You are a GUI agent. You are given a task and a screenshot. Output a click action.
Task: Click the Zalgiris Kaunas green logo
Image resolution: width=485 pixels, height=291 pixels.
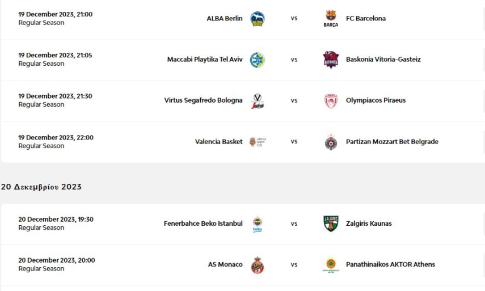(x=331, y=223)
